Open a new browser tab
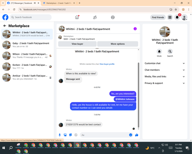Image resolution: width=192 pixels, height=154 pixels. [79, 3]
